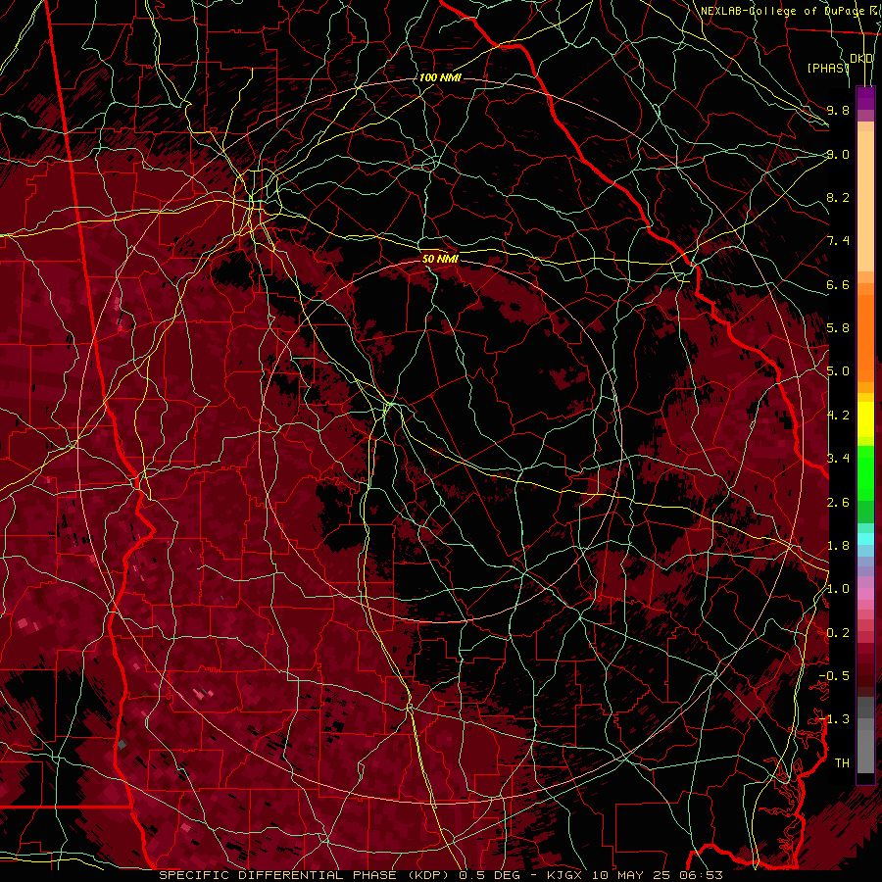Click the 50 NMI range ring label

[440, 259]
